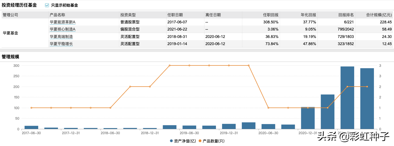Select the 73.84% tenure return cell
394x146 pixels.
click(272, 44)
